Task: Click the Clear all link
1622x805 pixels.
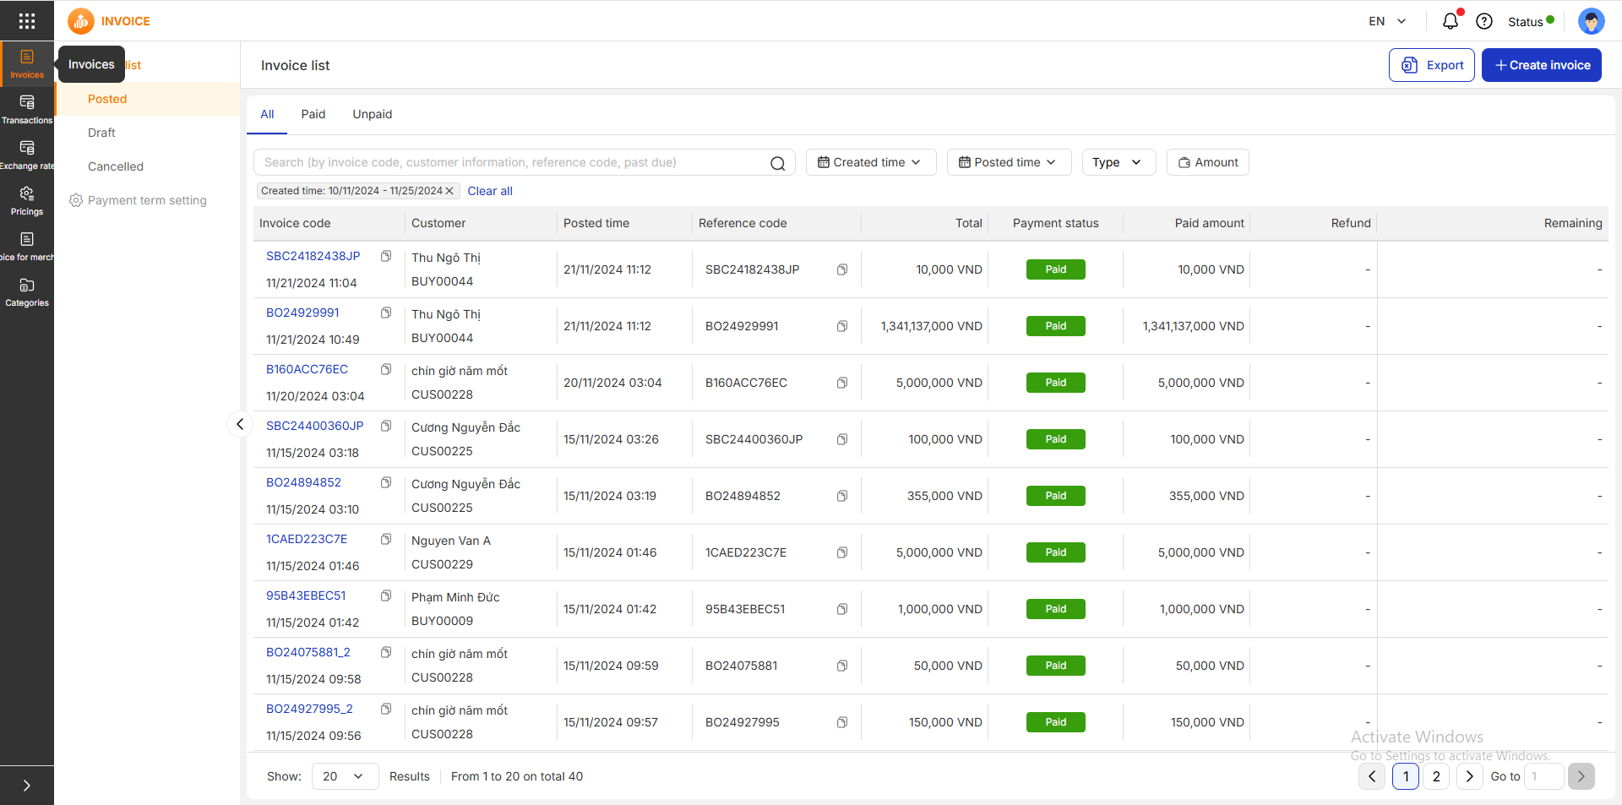Action: (490, 191)
